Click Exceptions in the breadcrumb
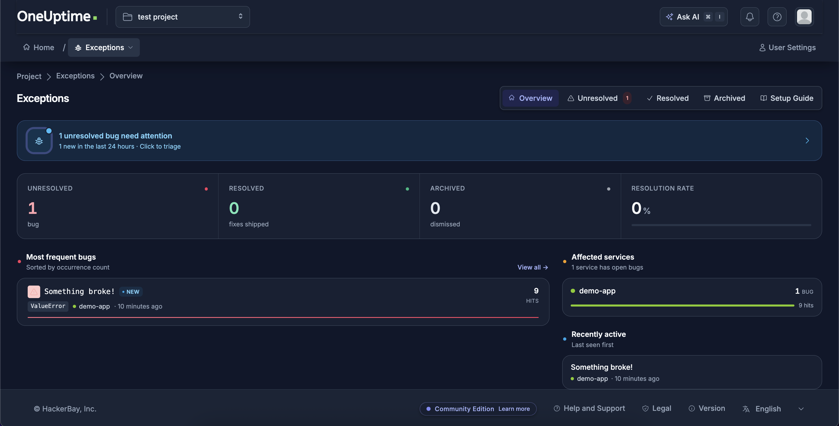This screenshot has width=839, height=426. point(75,75)
